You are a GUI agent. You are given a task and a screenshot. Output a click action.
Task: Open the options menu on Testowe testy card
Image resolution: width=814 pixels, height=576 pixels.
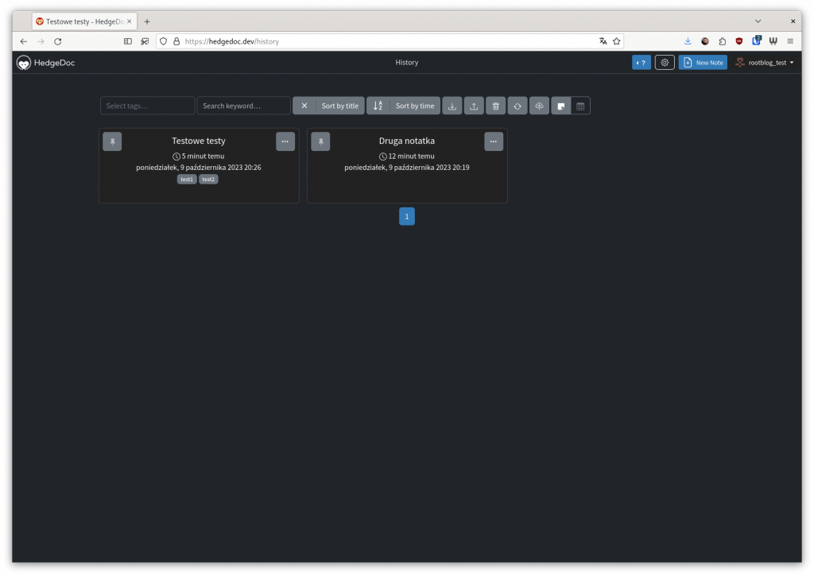pyautogui.click(x=285, y=141)
